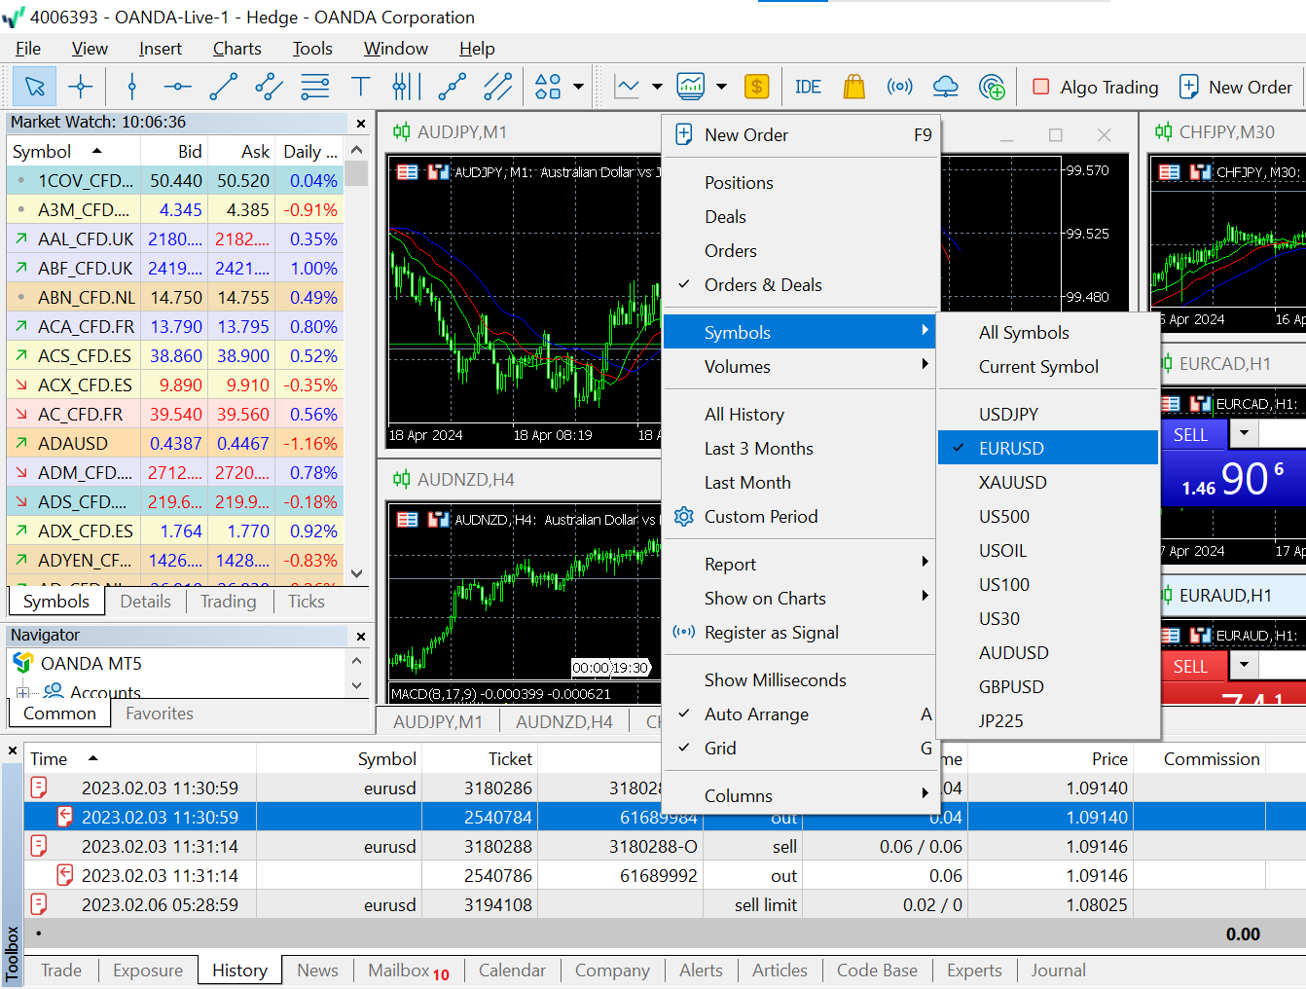Open the Market shopping bag icon
Image resolution: width=1306 pixels, height=989 pixels.
pos(853,87)
